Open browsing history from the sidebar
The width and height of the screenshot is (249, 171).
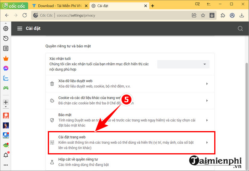pos(6,38)
